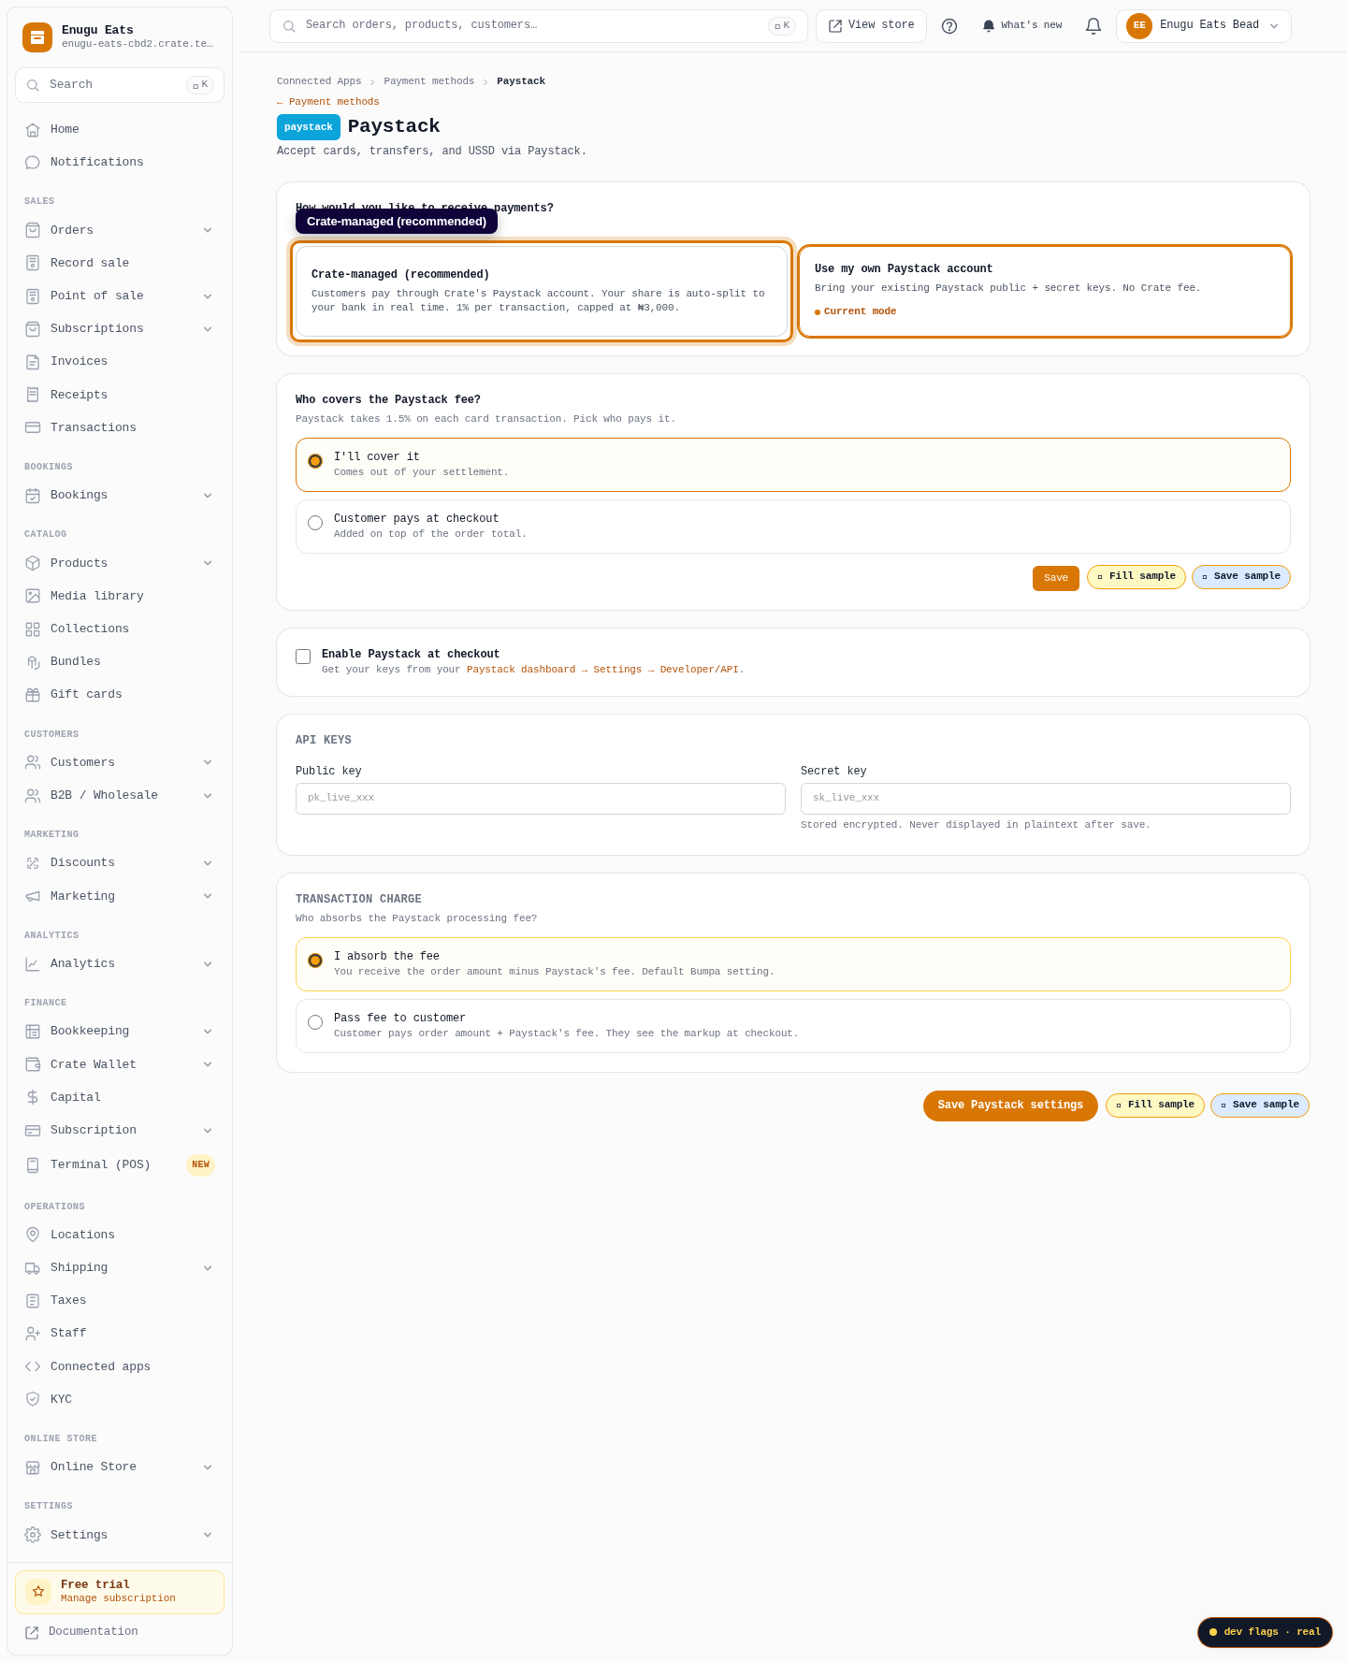The width and height of the screenshot is (1347, 1662).
Task: Click the notification bell in top bar
Action: [1094, 26]
